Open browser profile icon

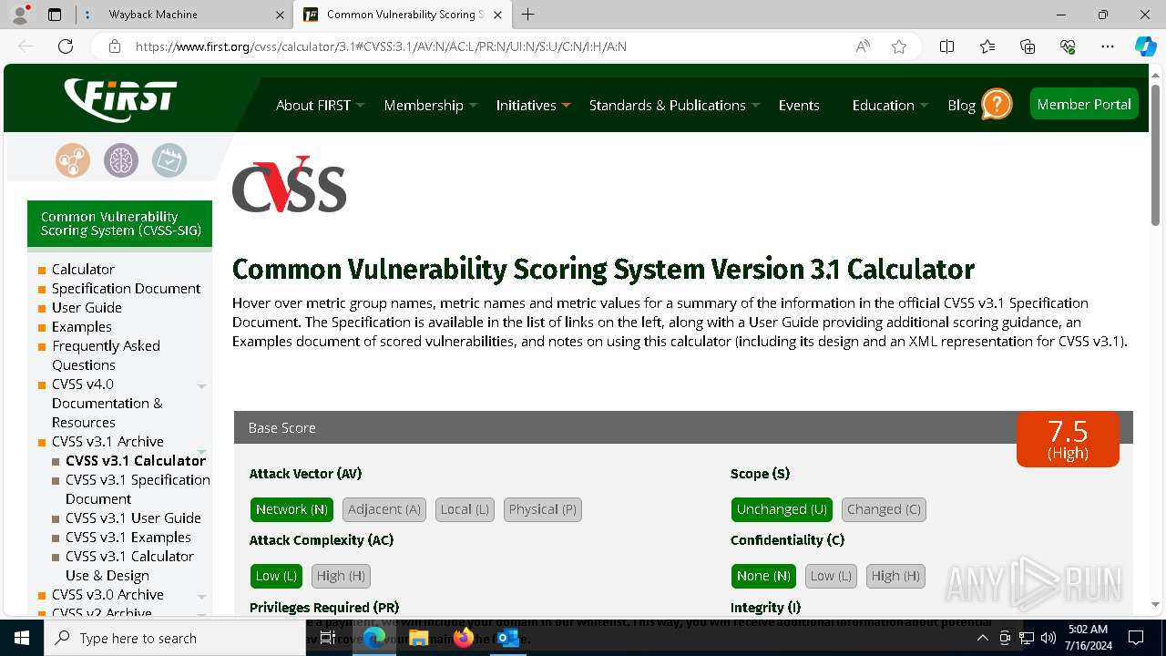click(20, 15)
